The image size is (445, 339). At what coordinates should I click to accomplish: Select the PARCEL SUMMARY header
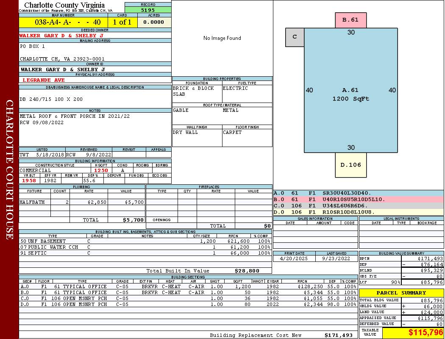click(401, 293)
